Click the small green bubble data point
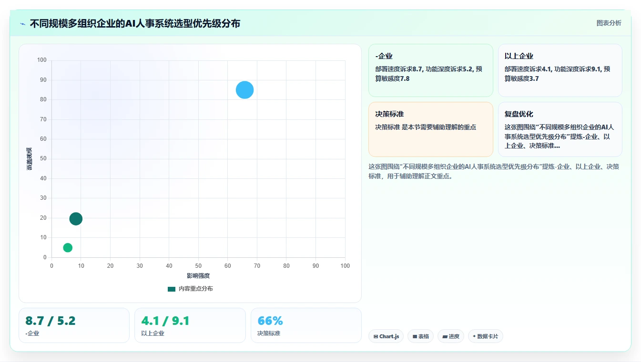 pos(68,247)
